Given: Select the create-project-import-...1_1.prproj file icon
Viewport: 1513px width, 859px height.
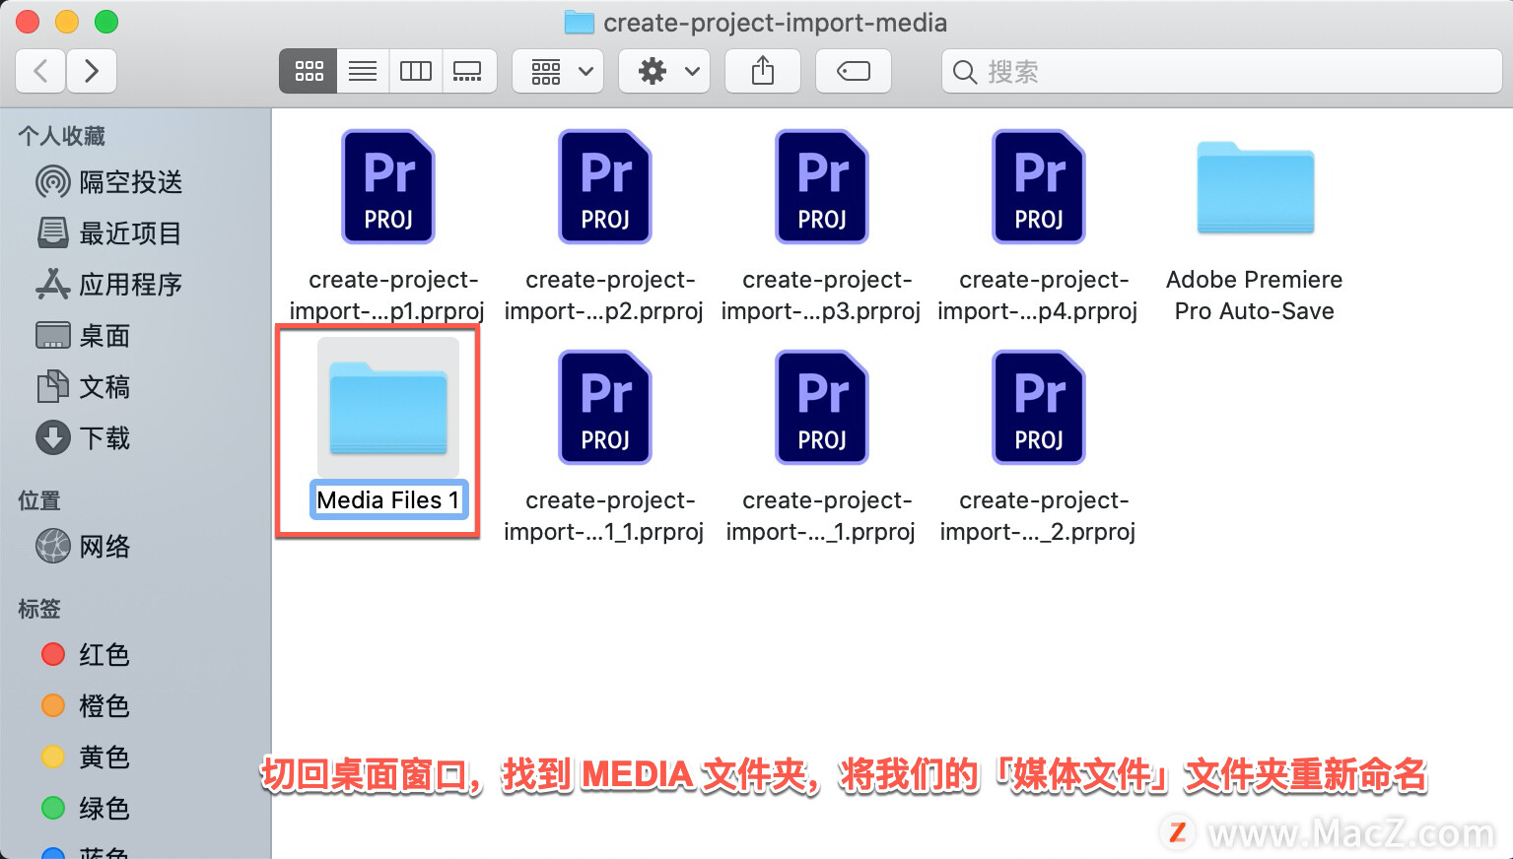Looking at the screenshot, I should [605, 407].
